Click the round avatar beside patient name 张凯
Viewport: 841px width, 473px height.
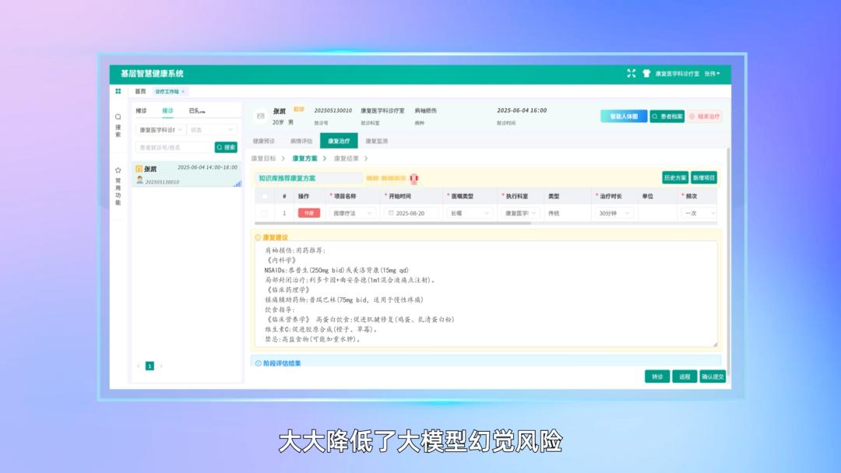coord(261,116)
